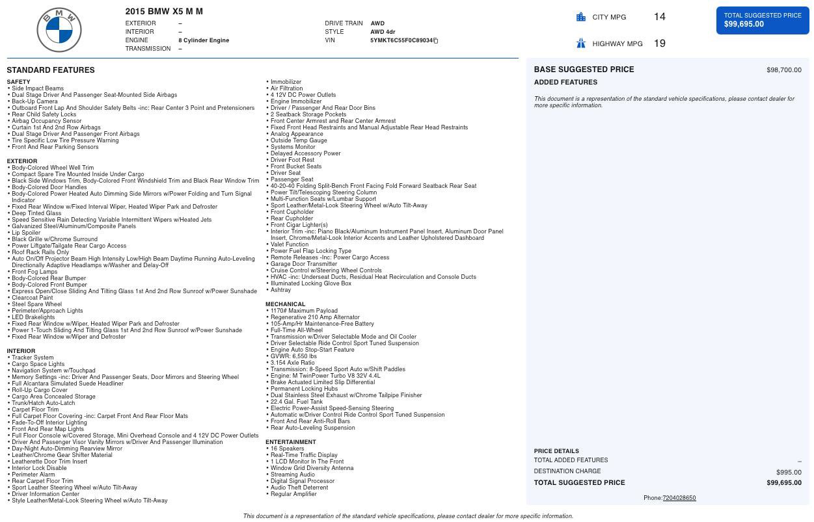The width and height of the screenshot is (814, 522).
Task: Click the Entertainment section heading
Action: (x=290, y=442)
